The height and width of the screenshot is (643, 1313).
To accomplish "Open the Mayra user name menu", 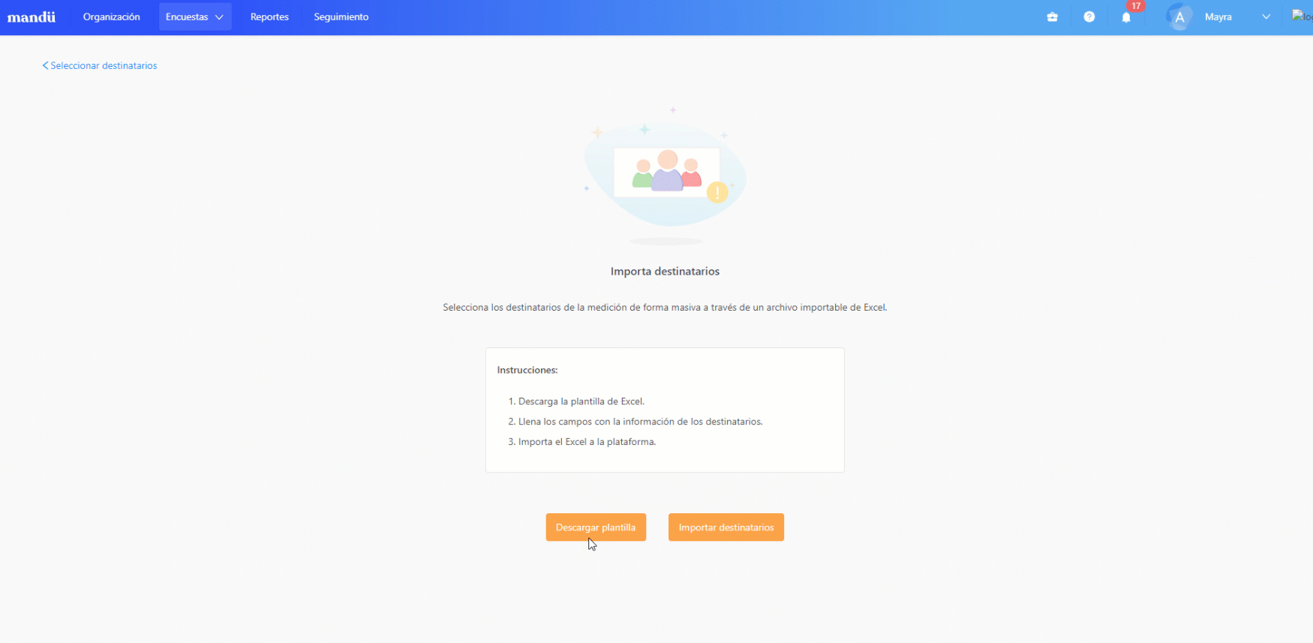I will pos(1218,17).
